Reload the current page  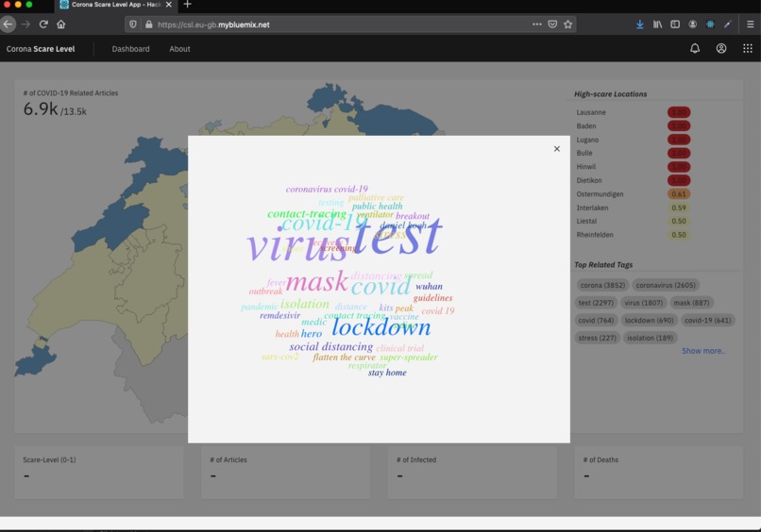pyautogui.click(x=43, y=25)
